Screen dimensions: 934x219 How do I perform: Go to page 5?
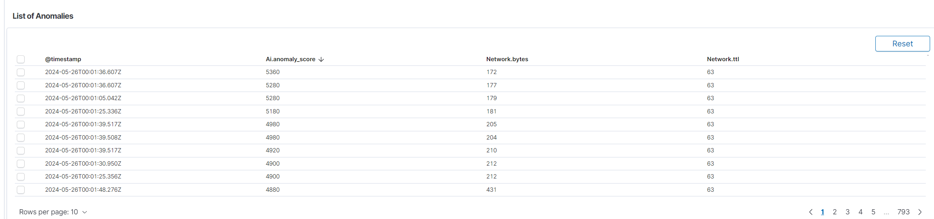873,212
